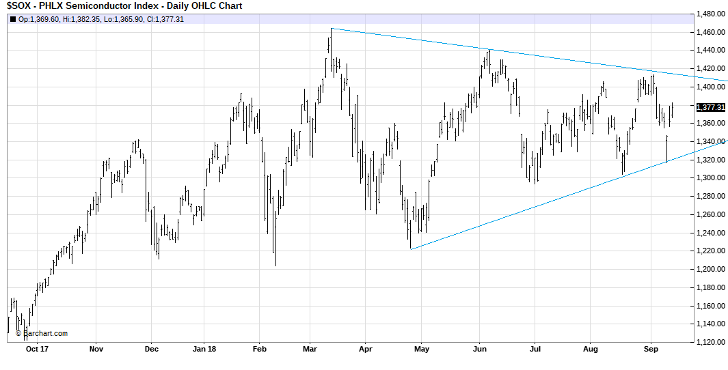The height and width of the screenshot is (370, 728).
Task: Click the 'Mar' date axis label
Action: click(x=310, y=349)
